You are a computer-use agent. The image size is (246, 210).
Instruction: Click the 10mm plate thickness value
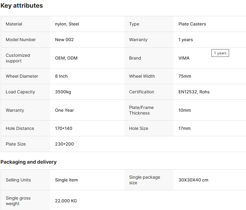tap(184, 110)
